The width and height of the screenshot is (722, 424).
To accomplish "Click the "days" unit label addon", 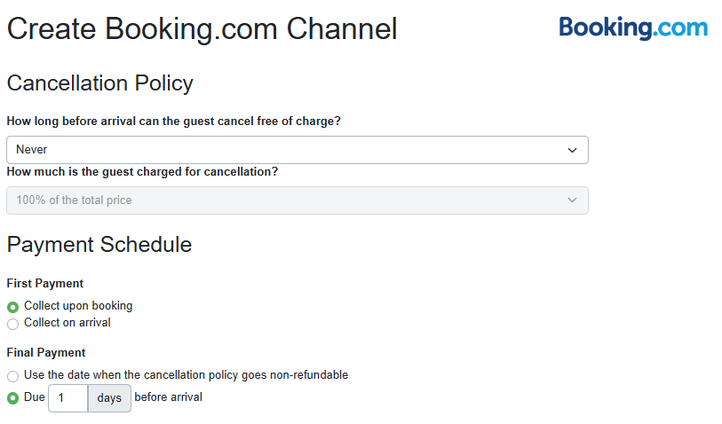I will [x=109, y=398].
